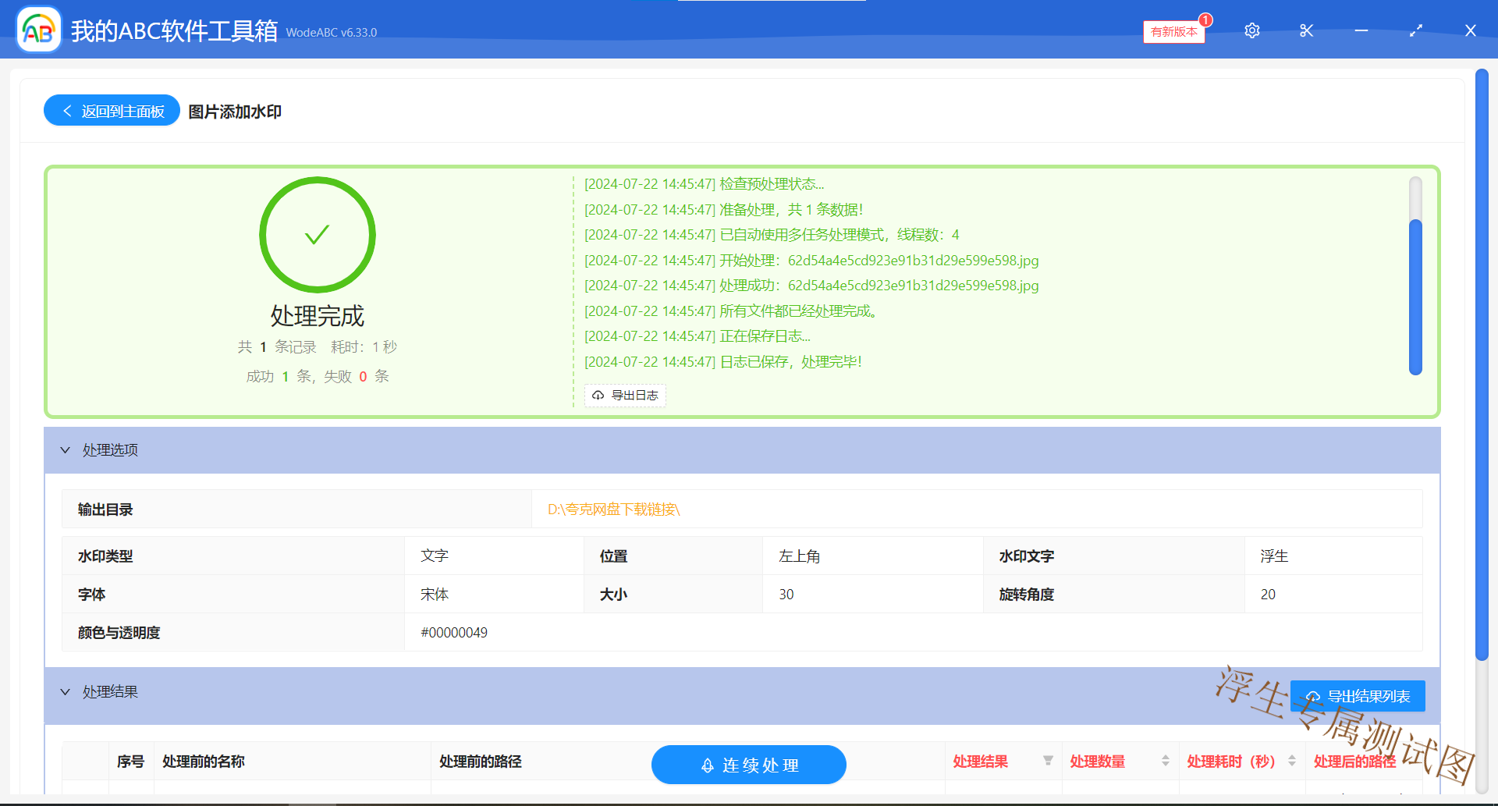
Task: Click the scissors screenshot icon
Action: [x=1306, y=30]
